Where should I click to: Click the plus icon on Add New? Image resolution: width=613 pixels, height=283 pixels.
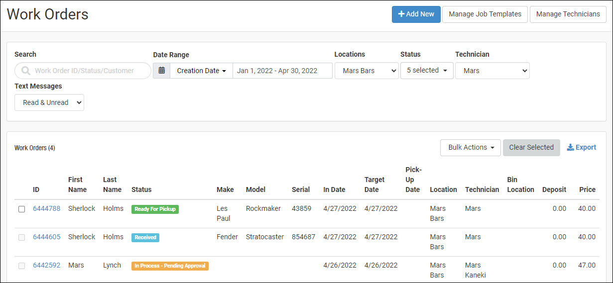(x=401, y=14)
